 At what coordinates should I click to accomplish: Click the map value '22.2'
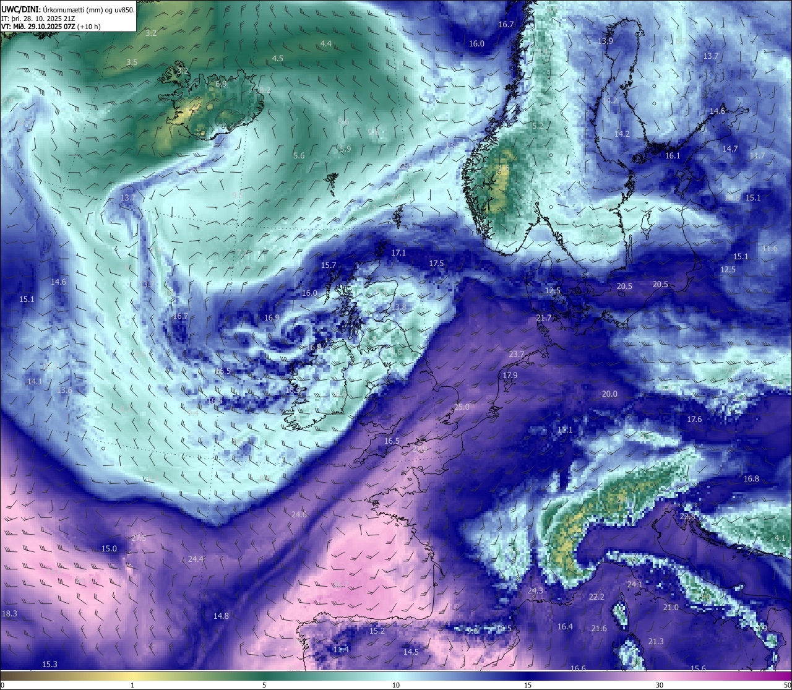click(596, 597)
